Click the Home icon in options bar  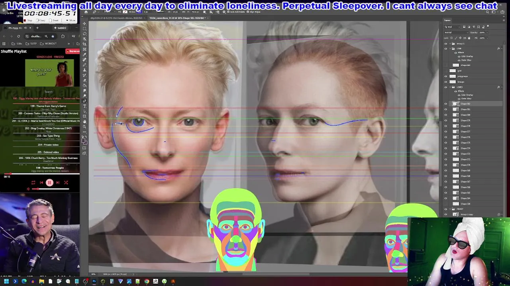point(86,12)
